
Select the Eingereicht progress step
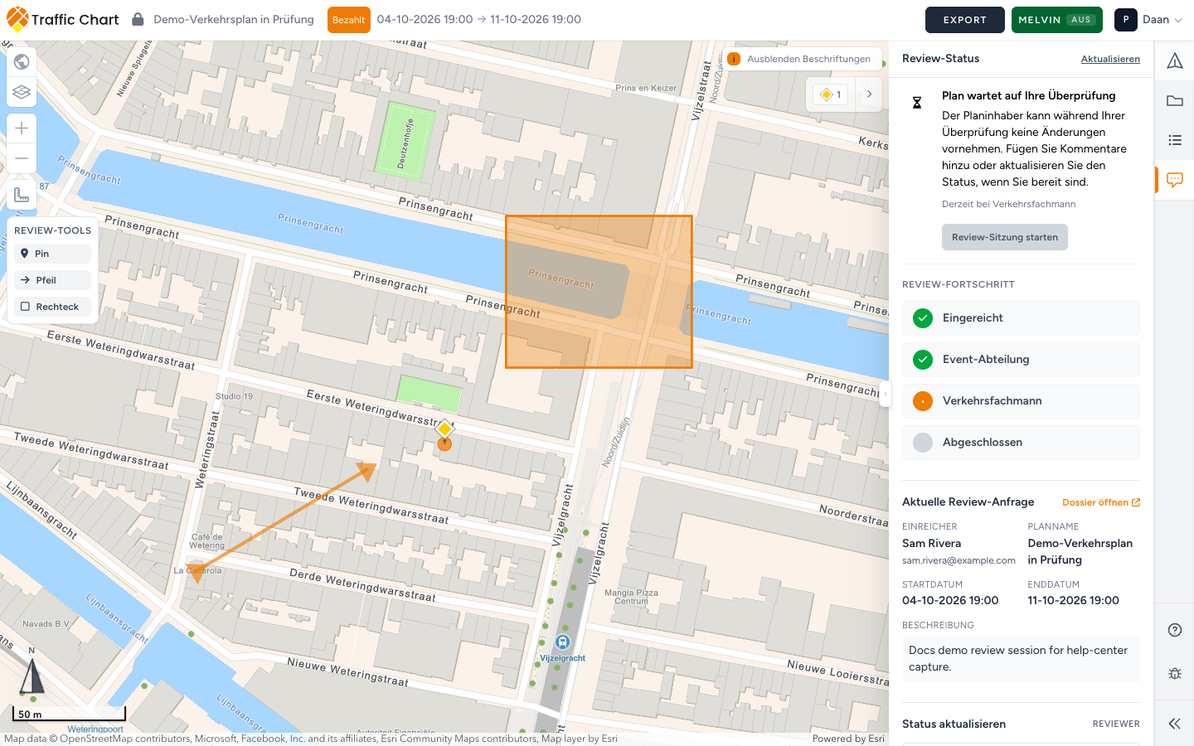1021,318
